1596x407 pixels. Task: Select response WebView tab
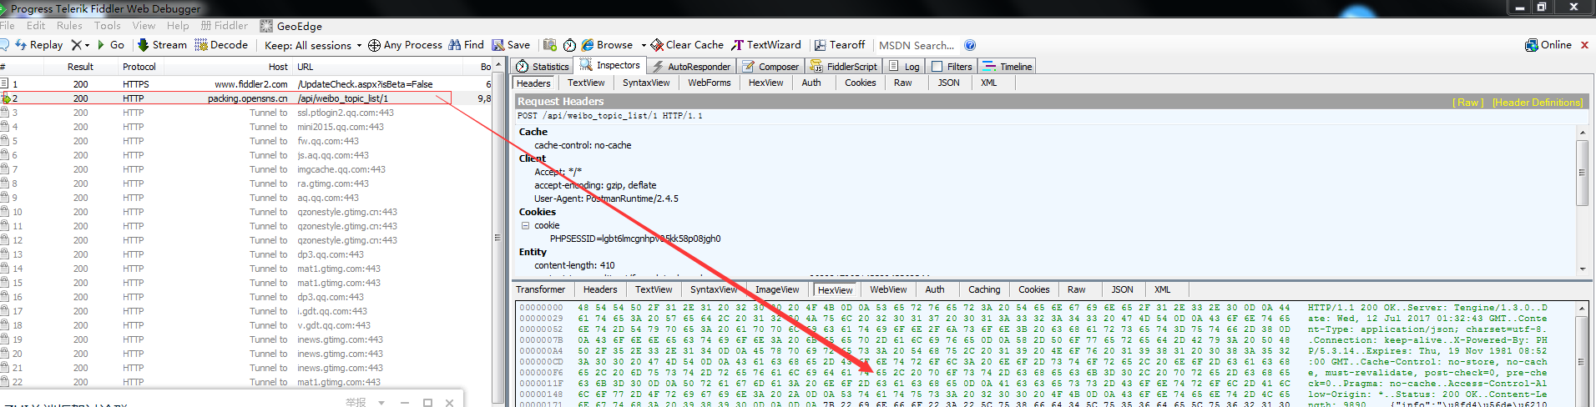click(x=888, y=289)
